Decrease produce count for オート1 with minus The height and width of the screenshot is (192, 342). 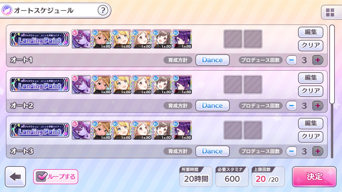[291, 60]
